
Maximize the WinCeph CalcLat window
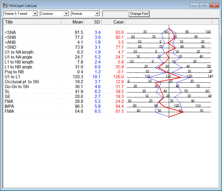[x=204, y=6]
